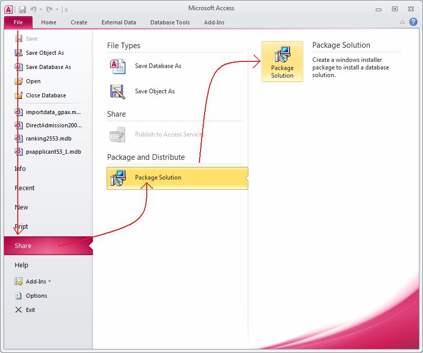This screenshot has height=353, width=423.
Task: Click the icon beside DirectAdmission200 file
Action: (19, 125)
